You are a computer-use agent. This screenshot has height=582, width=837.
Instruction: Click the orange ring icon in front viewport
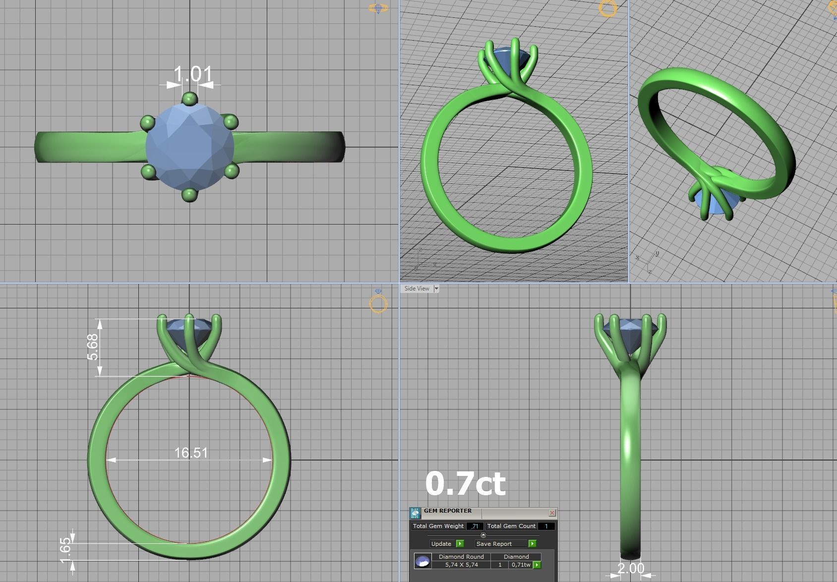pos(378,301)
